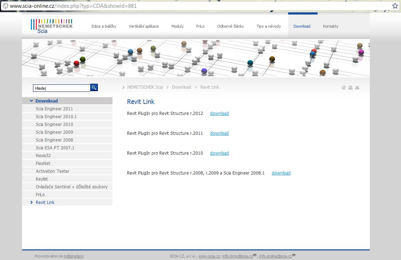Viewport: 401px width, 260px height.
Task: Open the m@gnetpro footer link
Action: (73, 256)
